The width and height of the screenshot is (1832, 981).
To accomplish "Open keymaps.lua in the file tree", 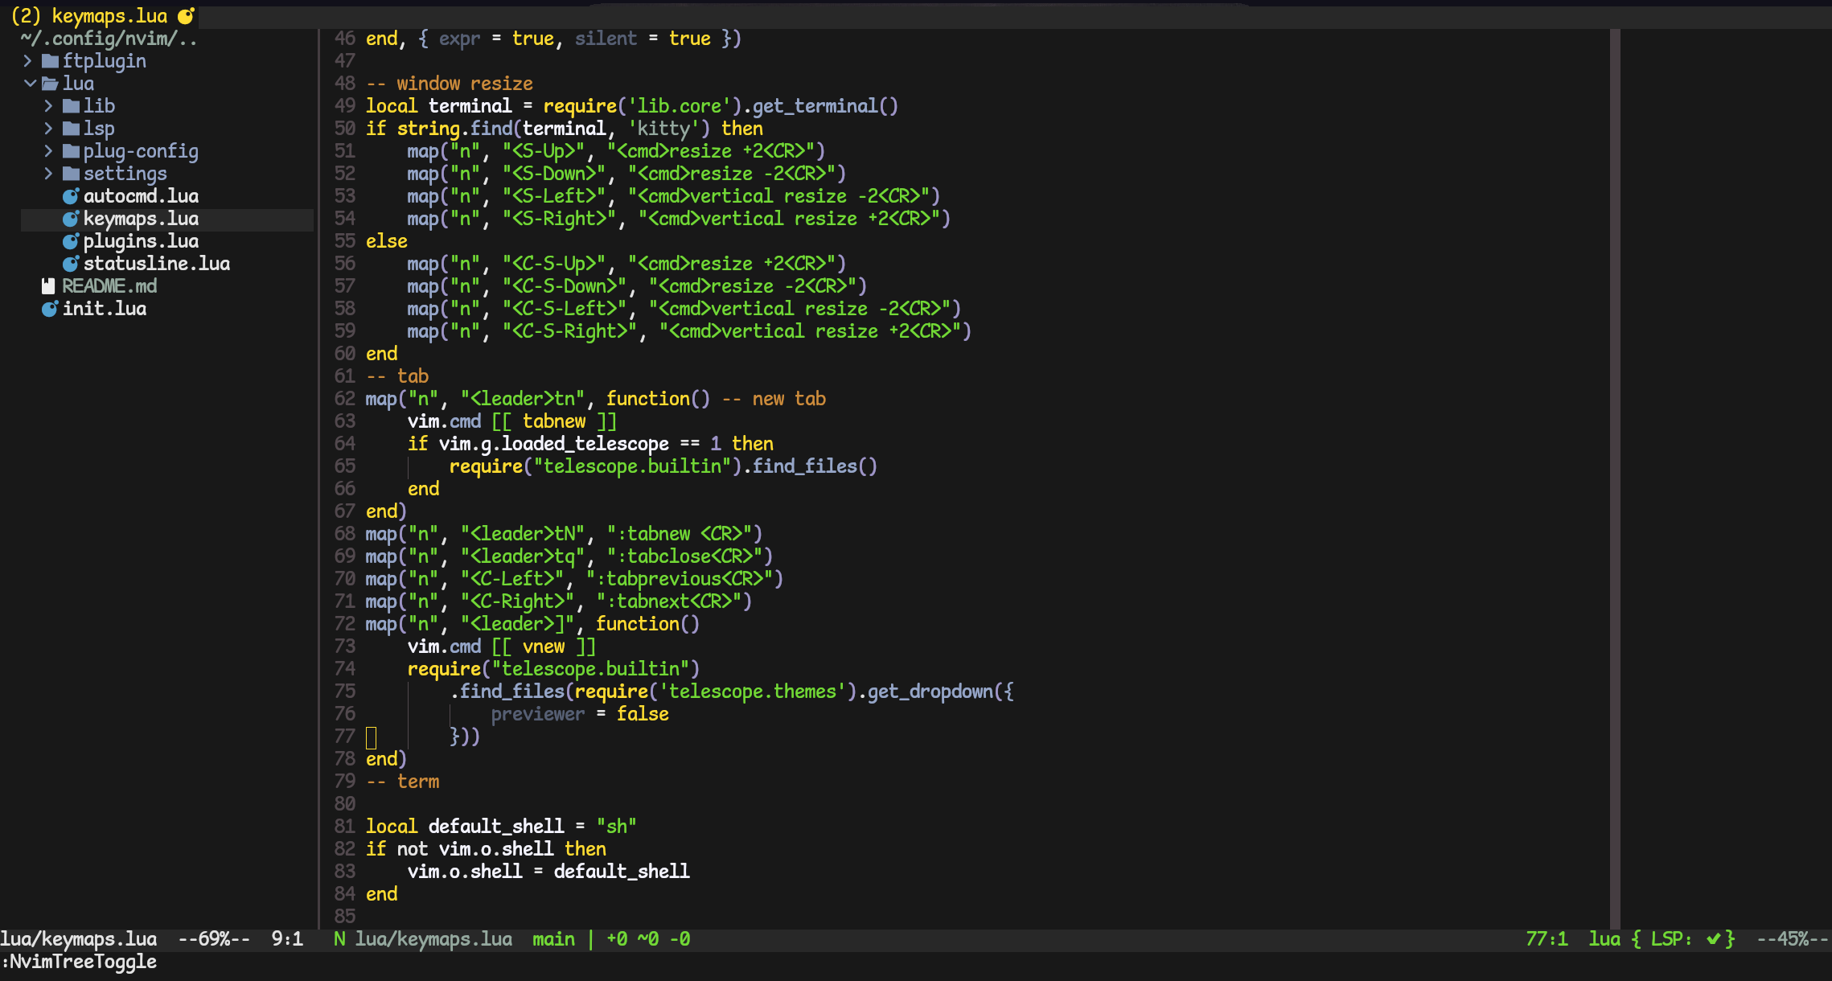I will pos(141,219).
